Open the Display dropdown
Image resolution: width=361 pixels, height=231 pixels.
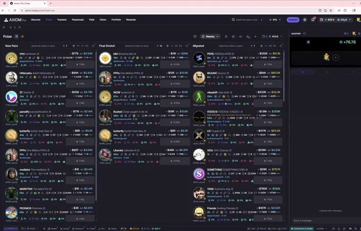pos(210,37)
